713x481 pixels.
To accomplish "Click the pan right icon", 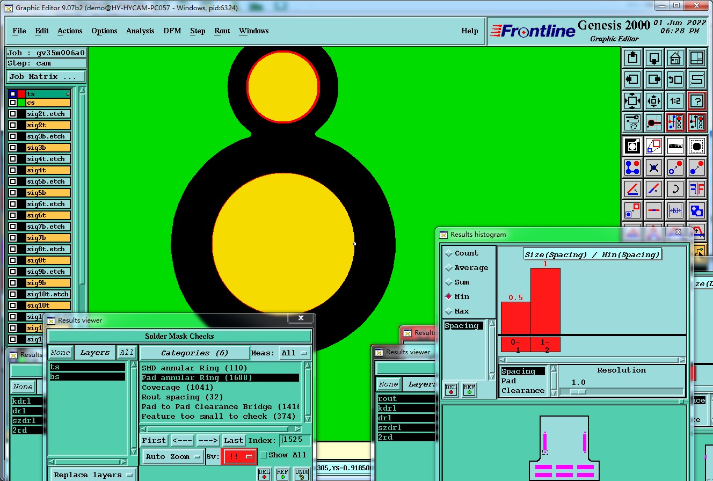I will click(654, 79).
